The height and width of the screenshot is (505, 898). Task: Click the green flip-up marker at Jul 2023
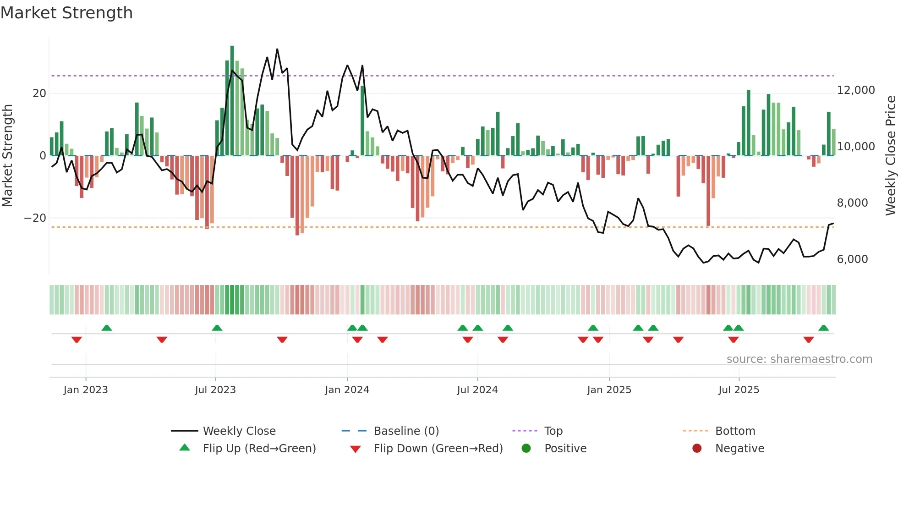[217, 328]
